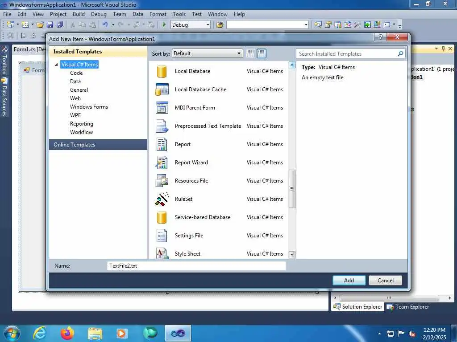Image resolution: width=457 pixels, height=342 pixels.
Task: Select the Style Sheet template icon
Action: tap(162, 253)
